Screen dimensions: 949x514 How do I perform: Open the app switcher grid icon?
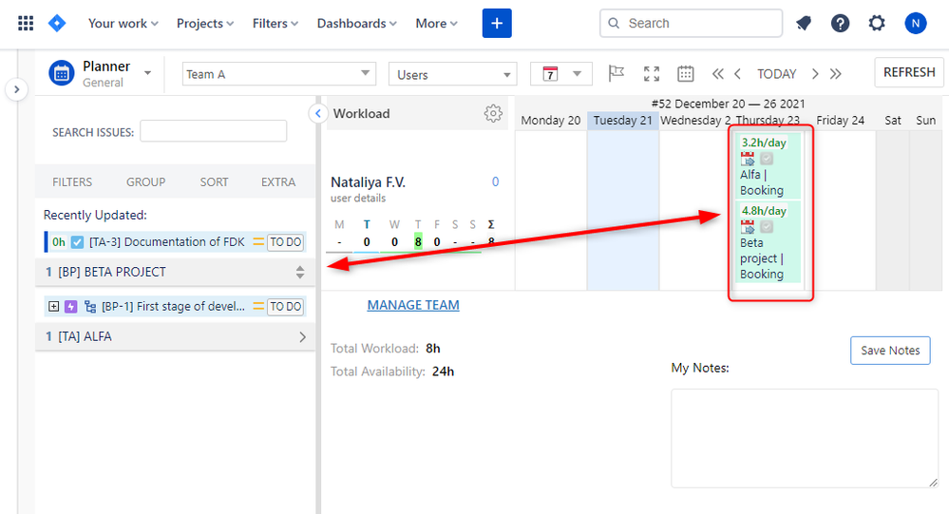pos(26,24)
